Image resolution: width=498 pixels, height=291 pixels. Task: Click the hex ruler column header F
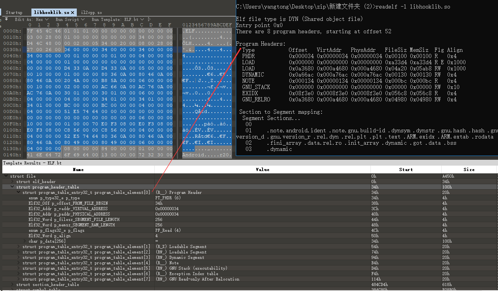[169, 25]
